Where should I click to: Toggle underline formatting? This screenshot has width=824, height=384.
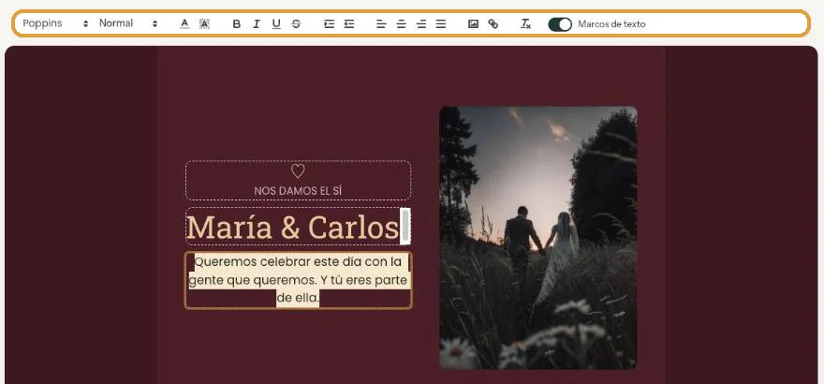pos(276,23)
